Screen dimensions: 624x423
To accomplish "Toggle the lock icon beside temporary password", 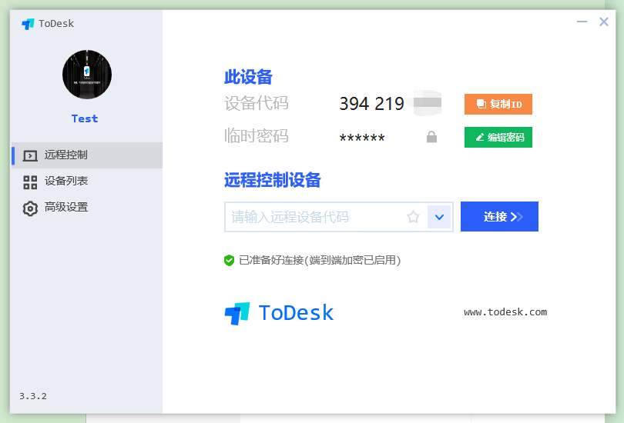I will (431, 137).
